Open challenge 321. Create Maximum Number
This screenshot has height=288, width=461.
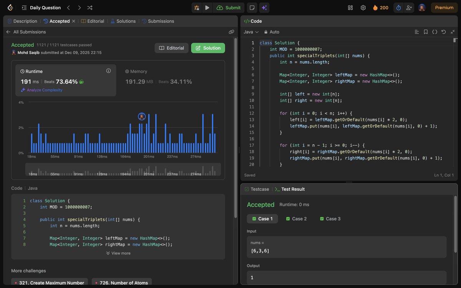pyautogui.click(x=50, y=283)
